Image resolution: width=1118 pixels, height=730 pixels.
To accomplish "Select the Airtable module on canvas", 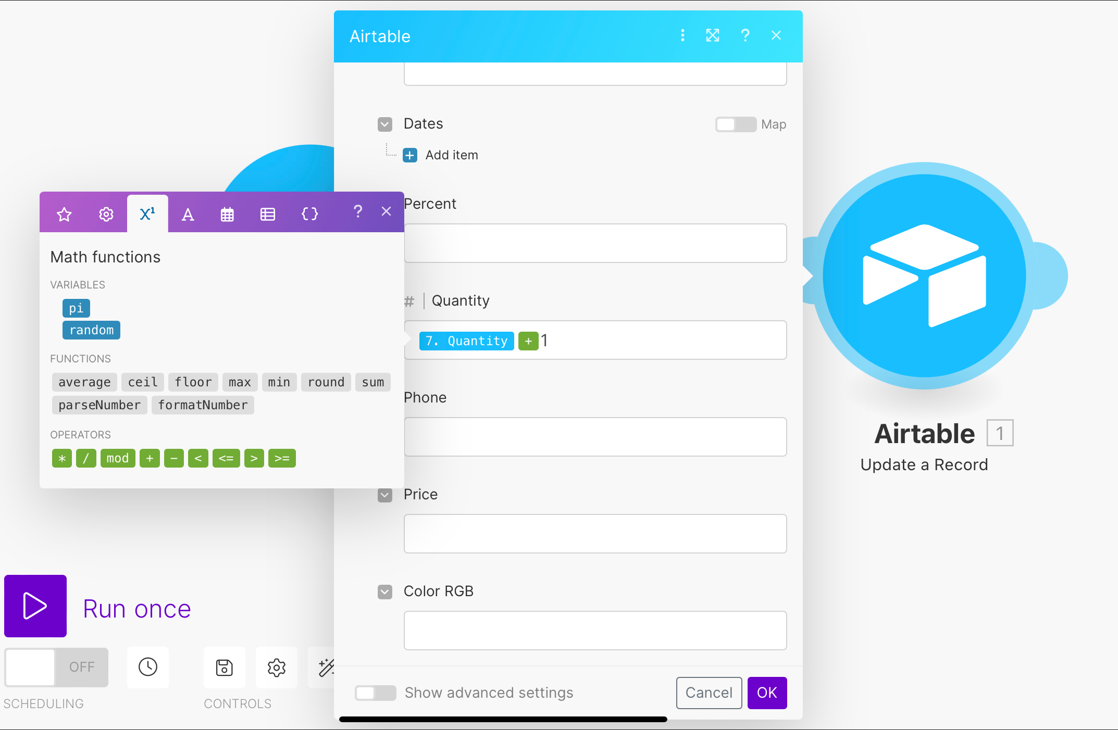I will (924, 276).
